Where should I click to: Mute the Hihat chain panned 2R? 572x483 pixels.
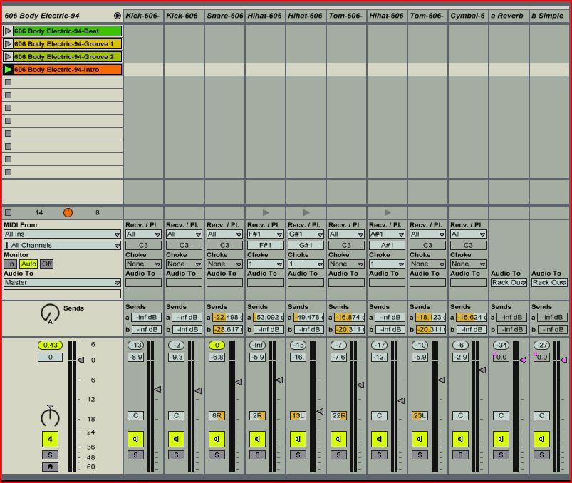click(257, 440)
